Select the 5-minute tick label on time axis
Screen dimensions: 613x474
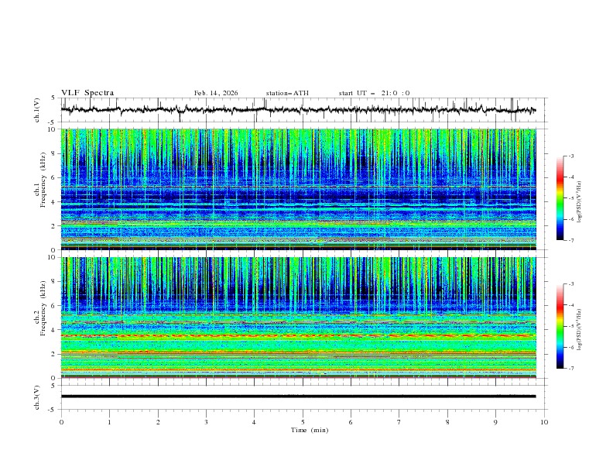coord(303,422)
